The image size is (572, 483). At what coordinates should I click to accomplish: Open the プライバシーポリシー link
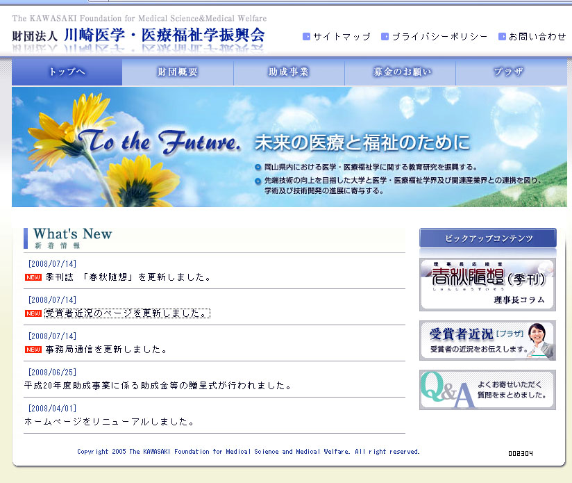click(x=439, y=37)
